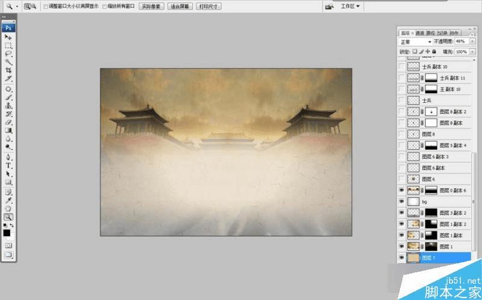Select the Rectangle shape tool

tap(8, 182)
